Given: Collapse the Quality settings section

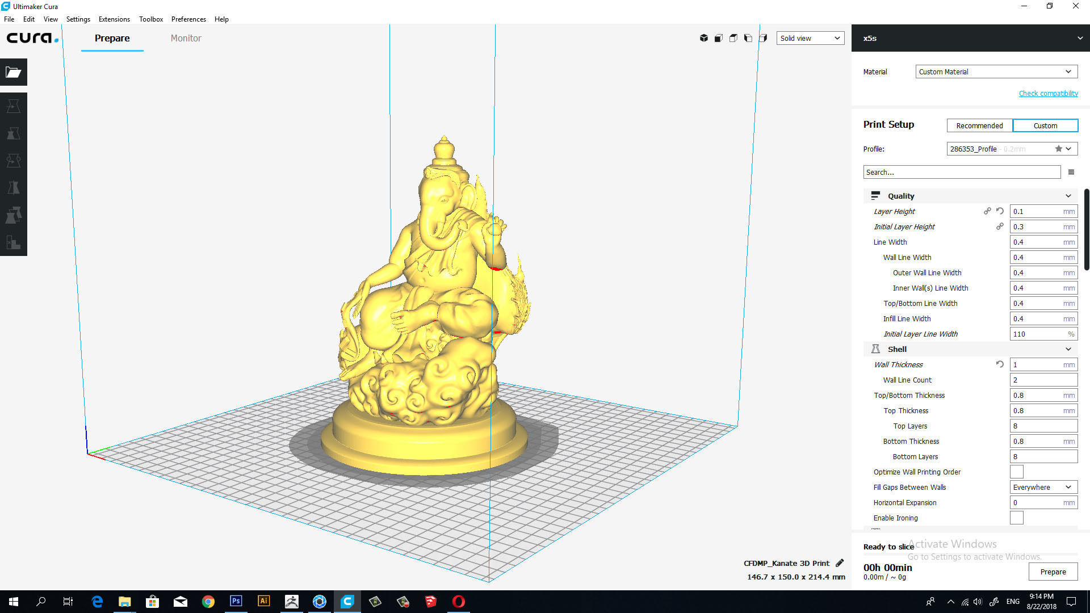Looking at the screenshot, I should pos(971,196).
